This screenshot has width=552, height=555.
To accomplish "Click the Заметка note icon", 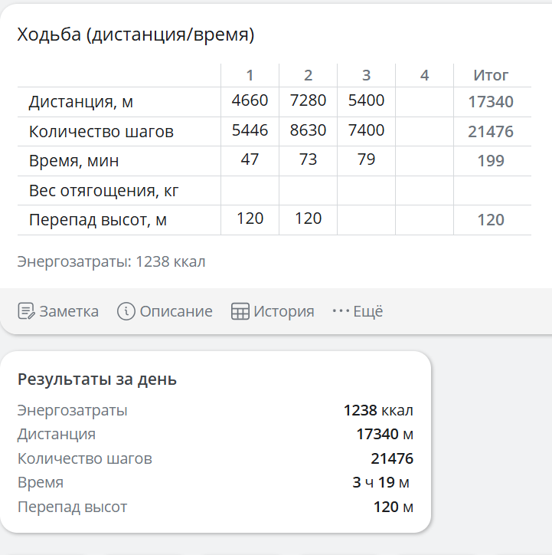I will tap(26, 311).
